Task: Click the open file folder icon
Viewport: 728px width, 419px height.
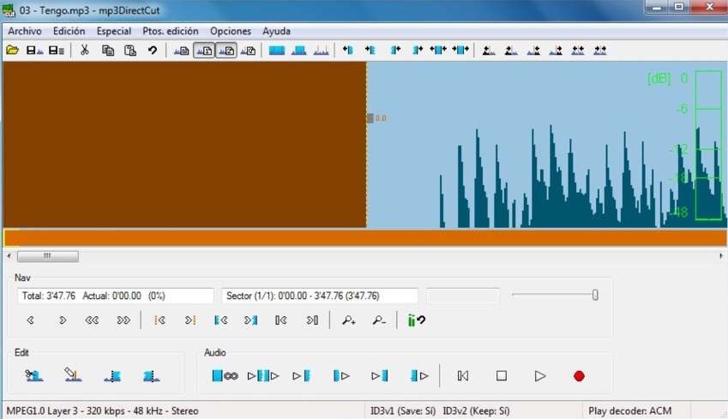Action: pyautogui.click(x=13, y=51)
